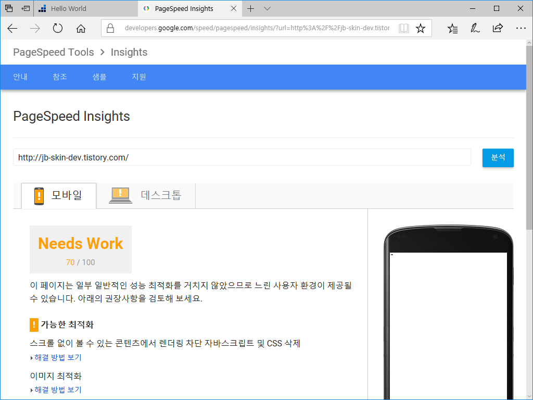Click the PageSpeed Insights page heading
The width and height of the screenshot is (533, 400).
coord(71,116)
